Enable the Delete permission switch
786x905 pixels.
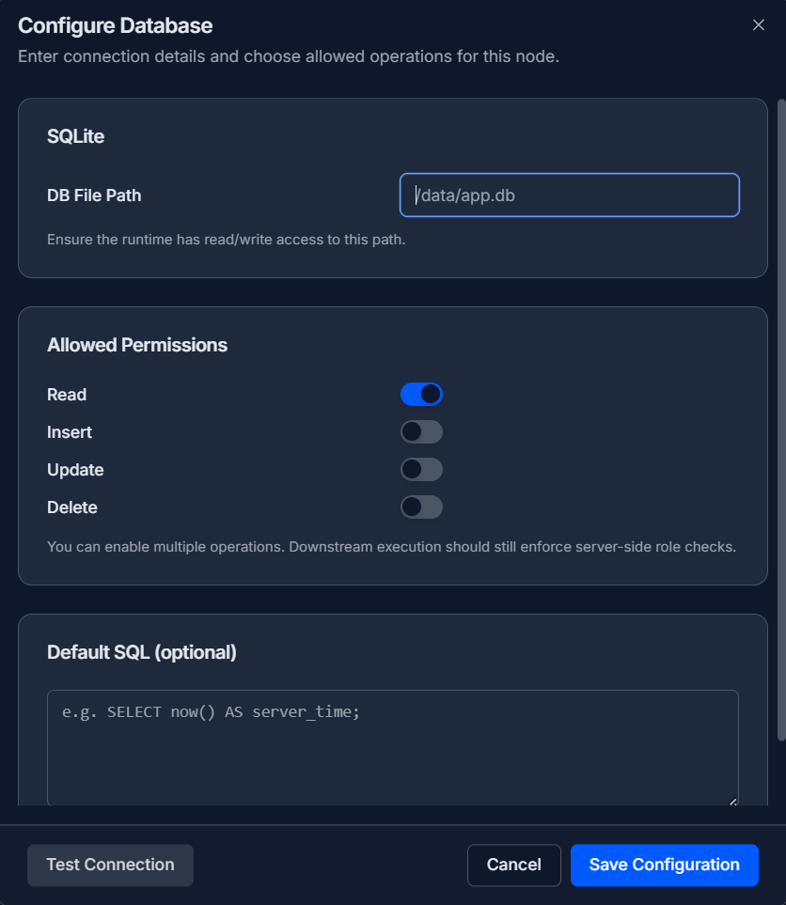[x=421, y=507]
